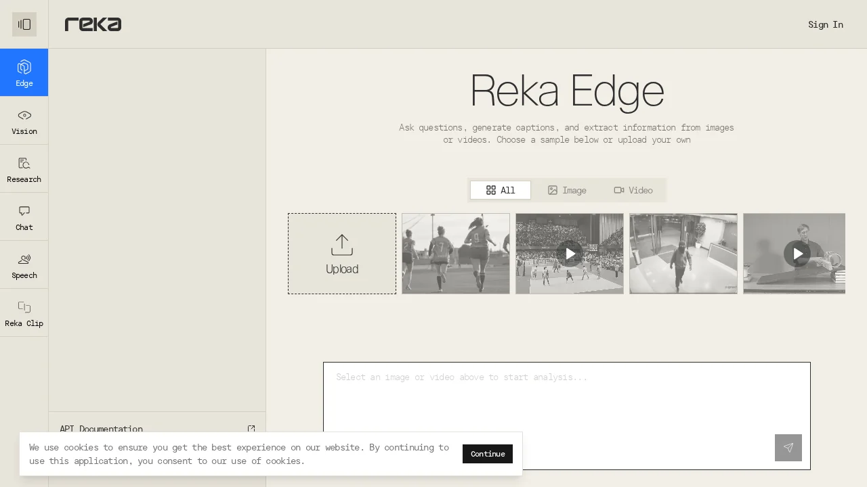867x487 pixels.
Task: Accept cookies with the Continue button
Action: pyautogui.click(x=487, y=454)
